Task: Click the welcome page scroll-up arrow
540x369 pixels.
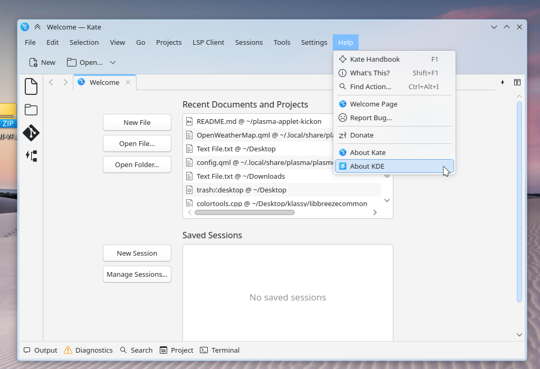Action: click(x=519, y=96)
